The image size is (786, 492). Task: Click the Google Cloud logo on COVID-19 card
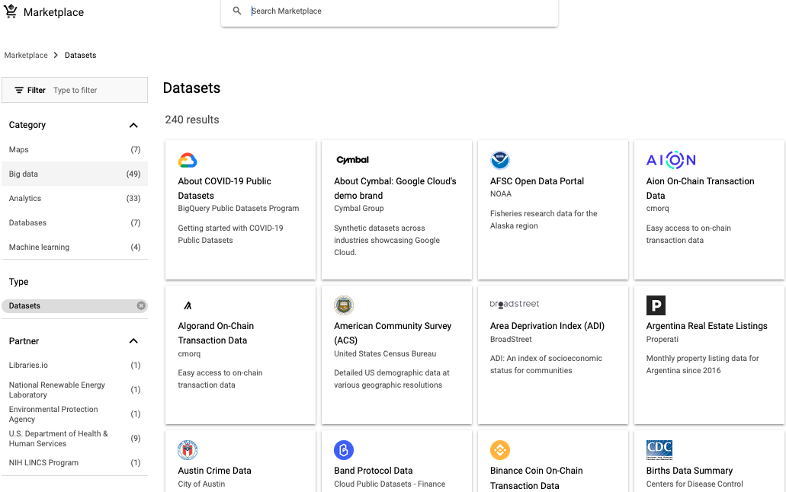(188, 160)
